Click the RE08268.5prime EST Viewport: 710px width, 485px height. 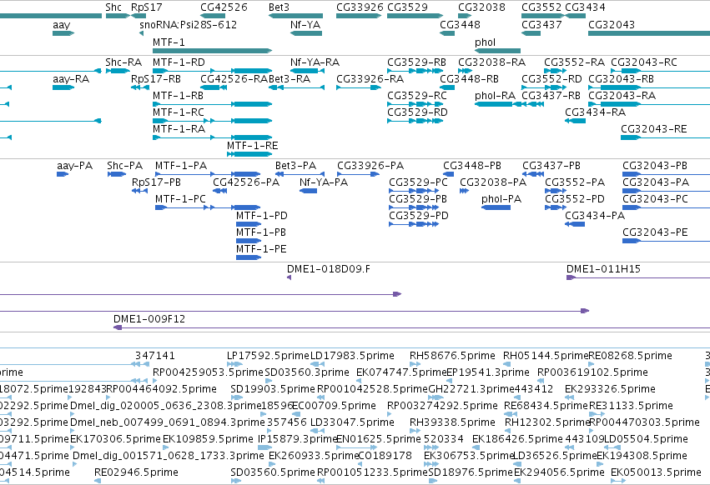592,364
